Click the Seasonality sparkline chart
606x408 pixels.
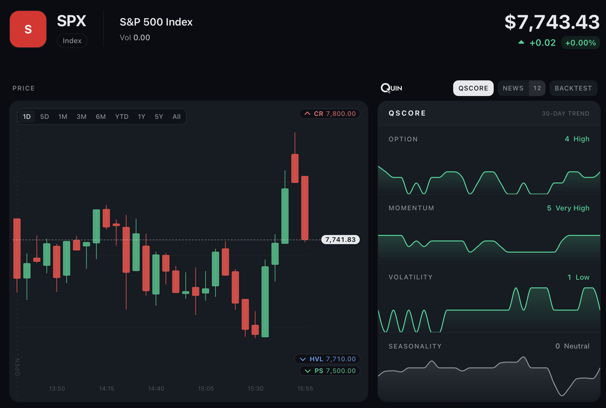point(489,378)
